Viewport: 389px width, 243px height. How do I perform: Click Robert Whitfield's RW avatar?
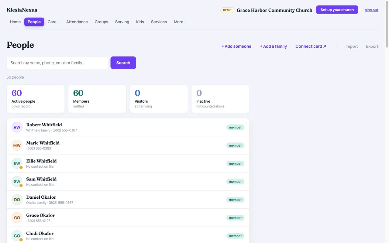17,127
